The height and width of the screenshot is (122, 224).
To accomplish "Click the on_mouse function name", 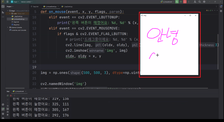I will coord(57,12).
